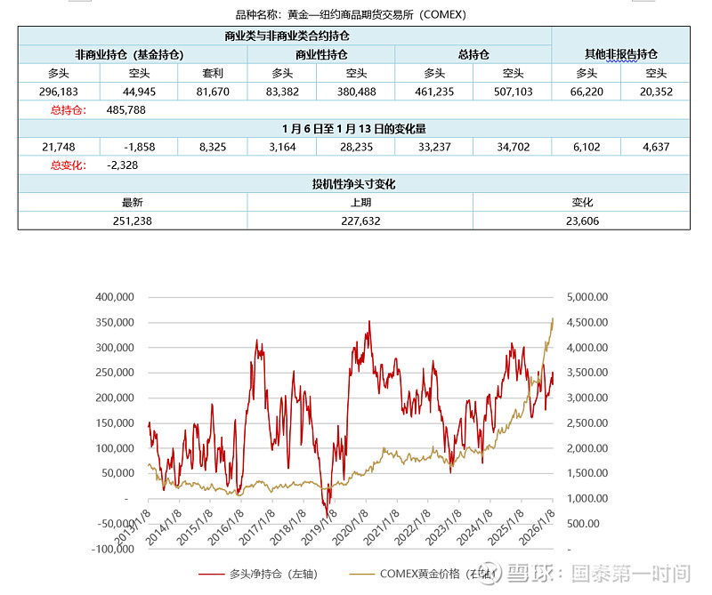Click the 最新 value 251,238
This screenshot has height=595, width=712.
(x=134, y=220)
